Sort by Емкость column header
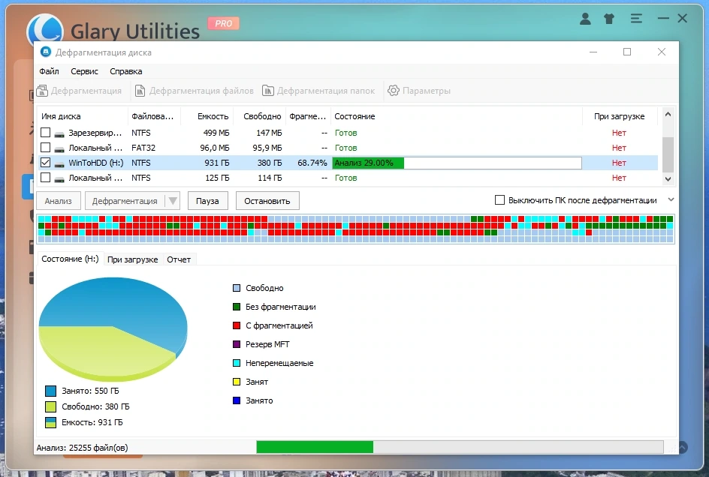Screen dimensions: 709x477 pos(207,116)
